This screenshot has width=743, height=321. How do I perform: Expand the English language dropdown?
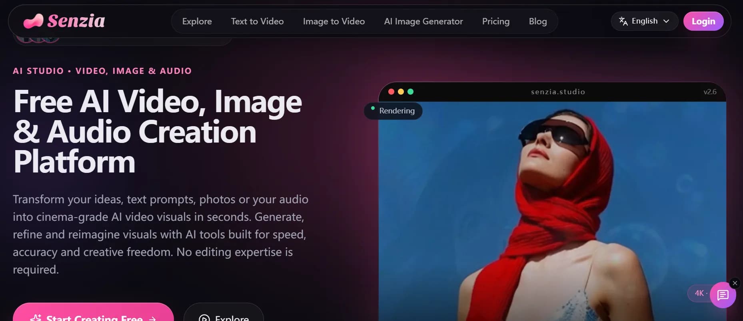[x=644, y=21]
